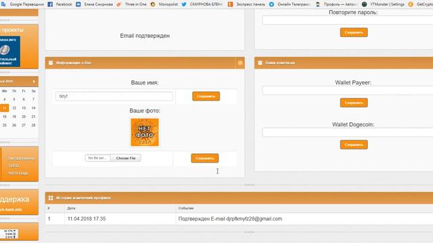
Task: Select date 19 in calendar
Action: pos(14,117)
